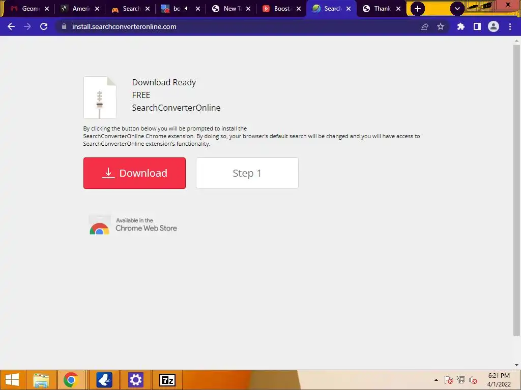521x390 pixels.
Task: Close the Geom tab
Action: coord(47,9)
